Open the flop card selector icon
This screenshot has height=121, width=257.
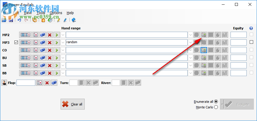click(39, 83)
